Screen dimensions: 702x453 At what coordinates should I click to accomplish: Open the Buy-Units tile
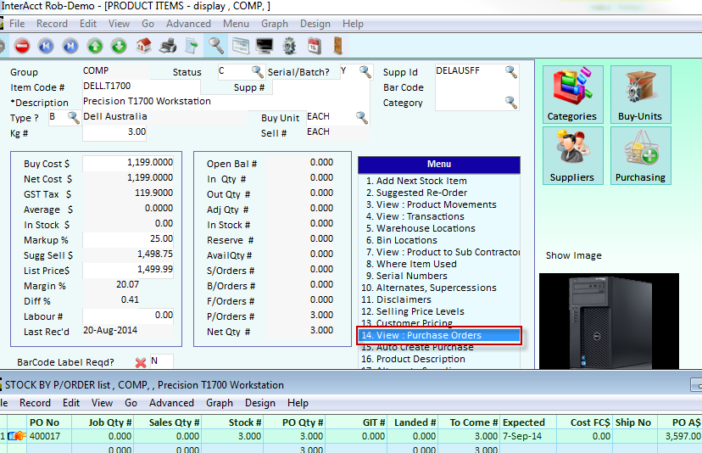point(641,94)
